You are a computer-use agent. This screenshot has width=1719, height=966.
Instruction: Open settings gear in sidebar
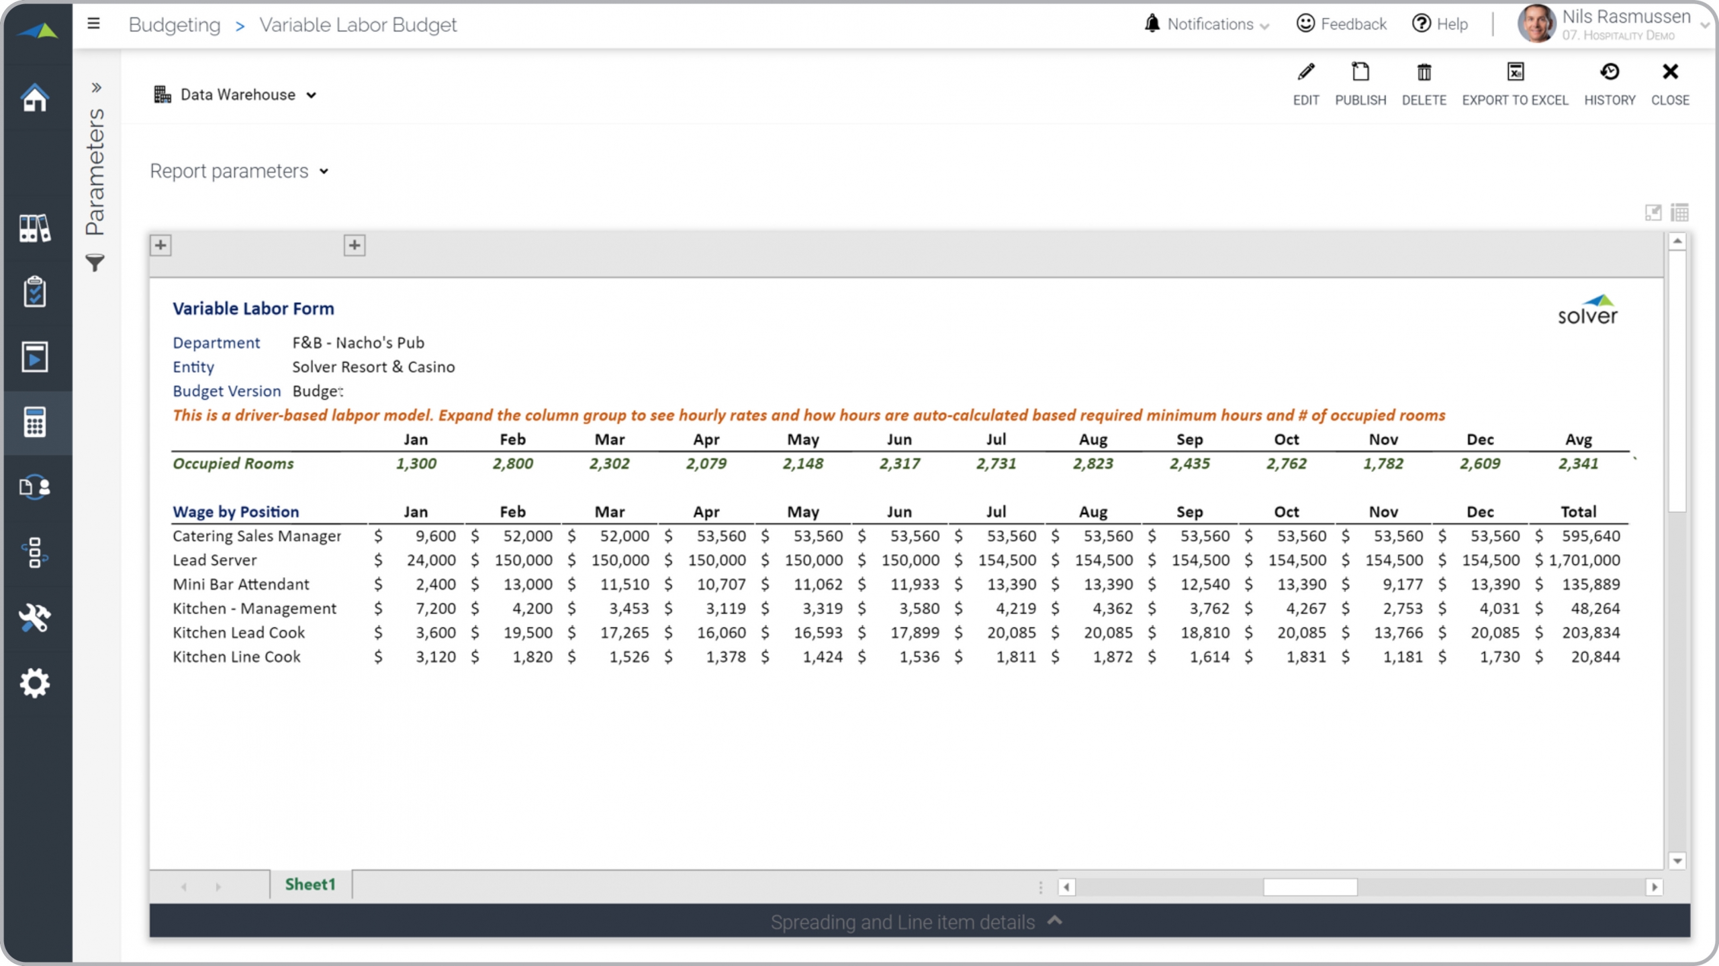pyautogui.click(x=35, y=683)
